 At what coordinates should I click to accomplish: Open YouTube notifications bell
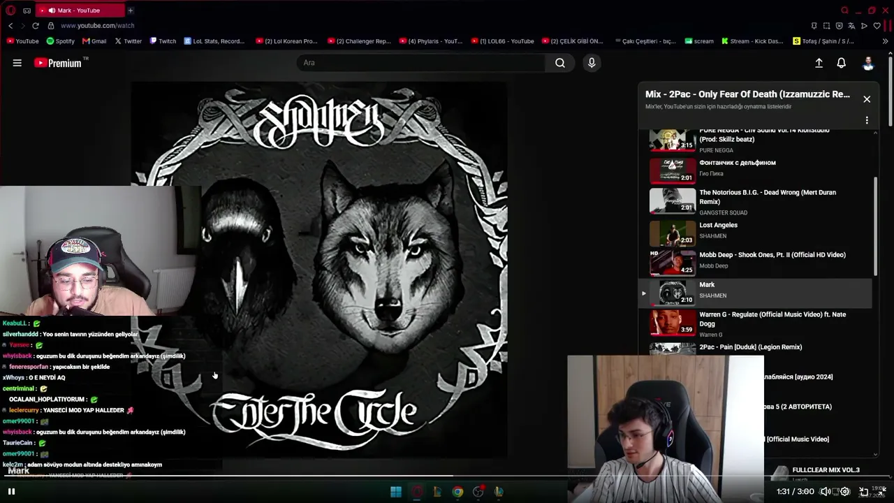click(841, 63)
